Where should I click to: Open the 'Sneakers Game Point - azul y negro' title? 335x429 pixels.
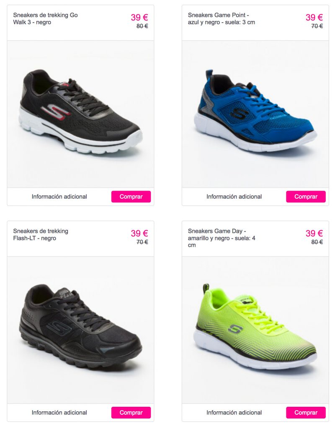(221, 18)
